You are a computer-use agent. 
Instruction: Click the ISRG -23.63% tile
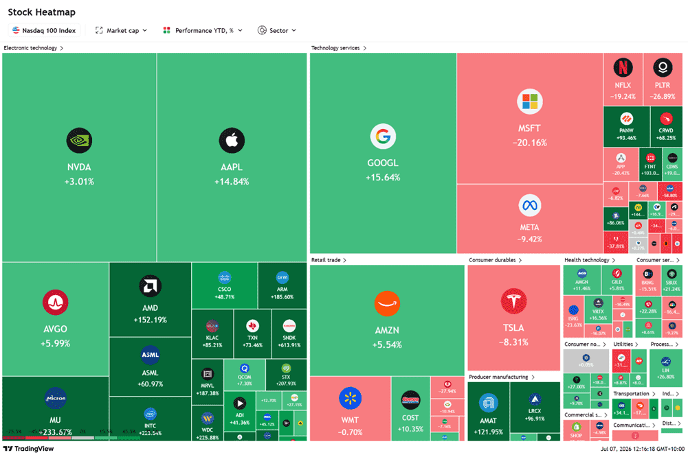click(573, 316)
